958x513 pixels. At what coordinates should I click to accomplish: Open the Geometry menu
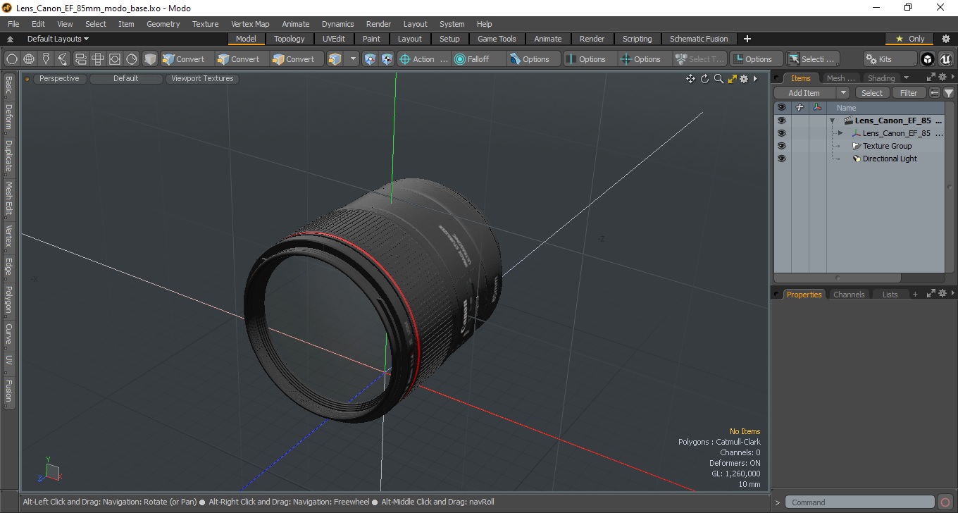coord(163,24)
